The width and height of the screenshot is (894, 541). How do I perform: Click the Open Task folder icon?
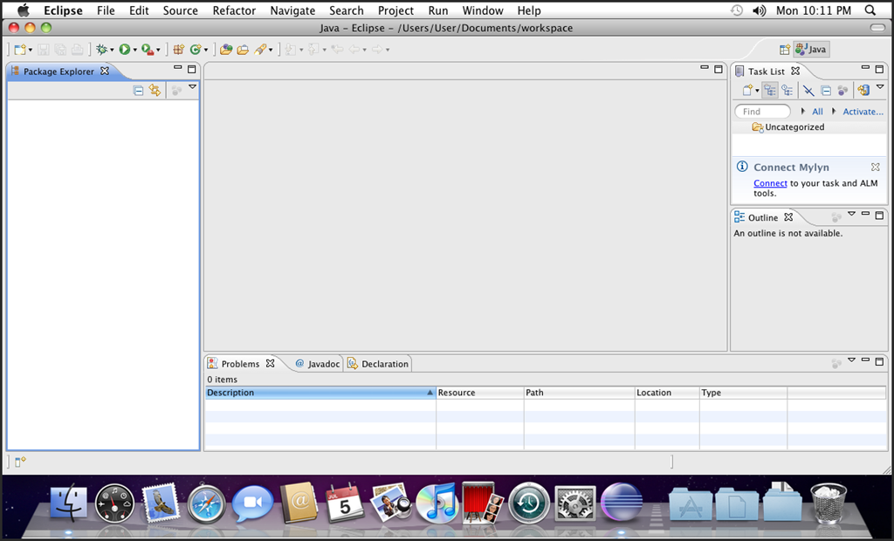[243, 50]
